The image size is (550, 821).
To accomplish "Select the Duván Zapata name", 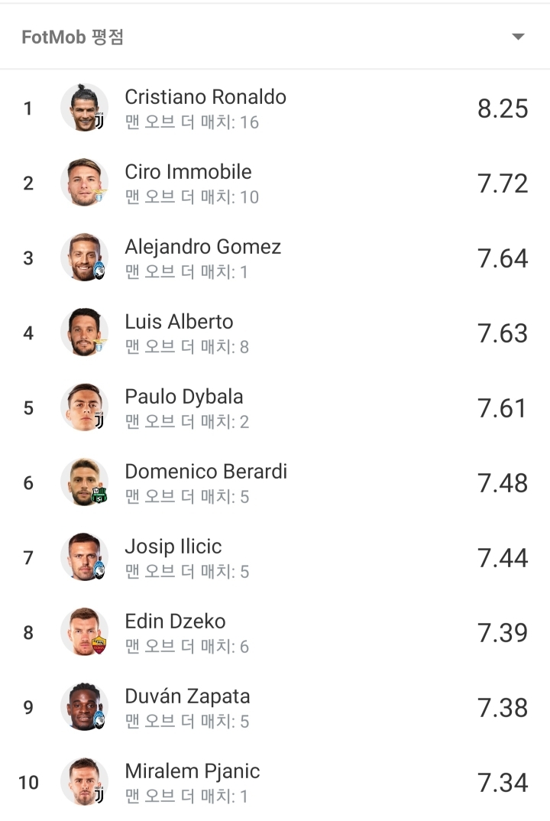I will (x=187, y=696).
